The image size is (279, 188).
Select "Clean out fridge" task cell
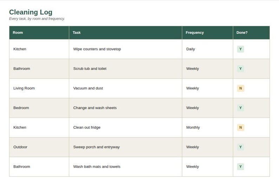pyautogui.click(x=125, y=127)
